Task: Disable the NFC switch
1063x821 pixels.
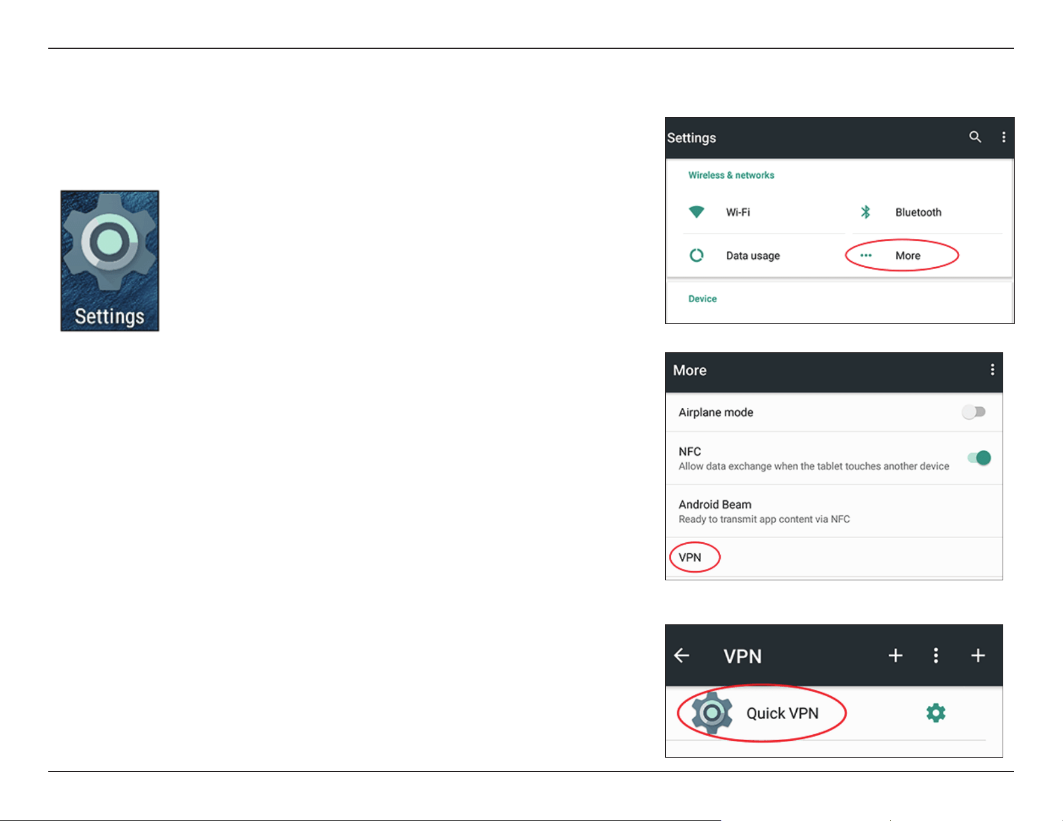Action: point(979,458)
